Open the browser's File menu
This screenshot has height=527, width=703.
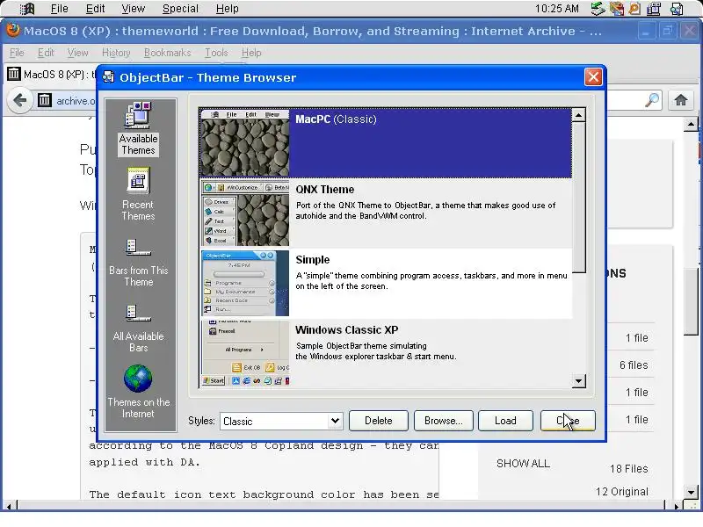17,53
